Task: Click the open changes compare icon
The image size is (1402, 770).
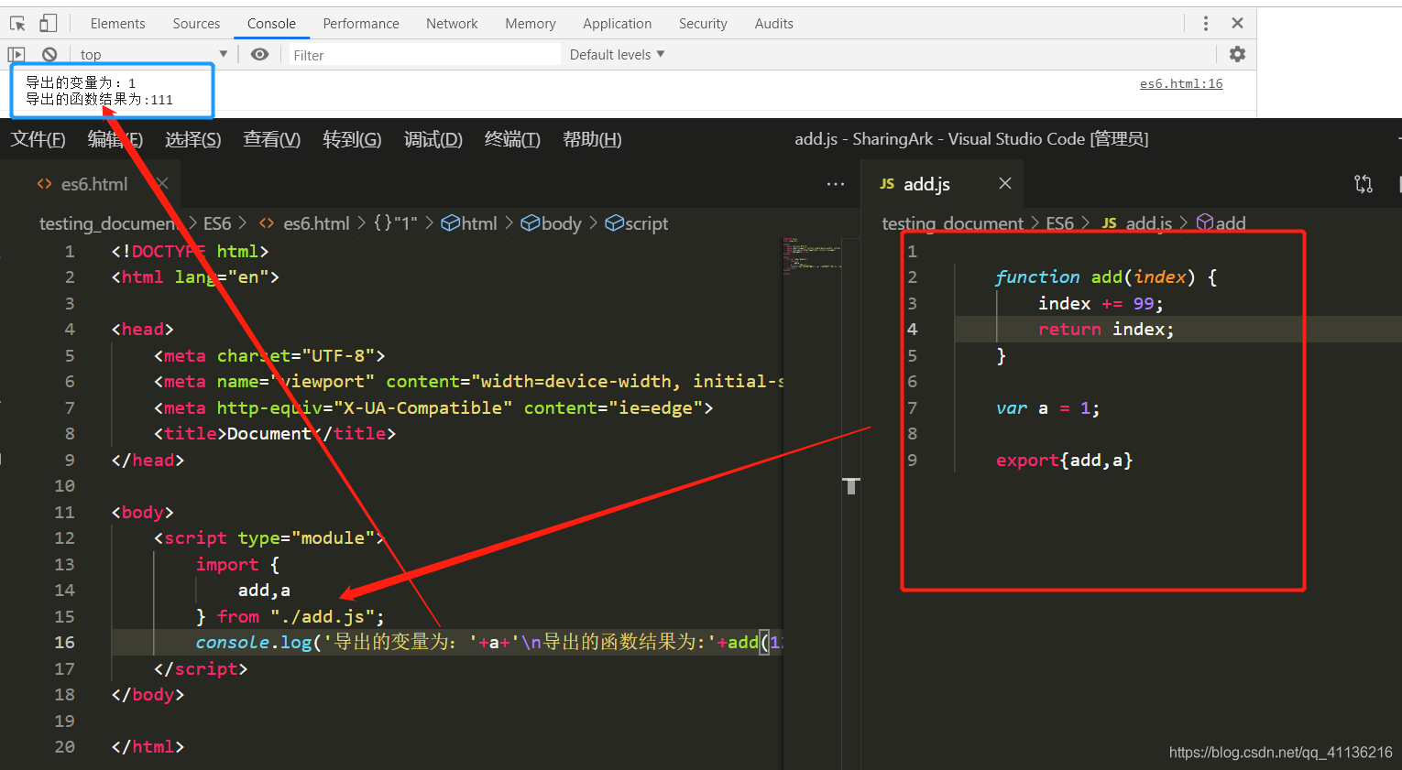Action: pos(1364,184)
